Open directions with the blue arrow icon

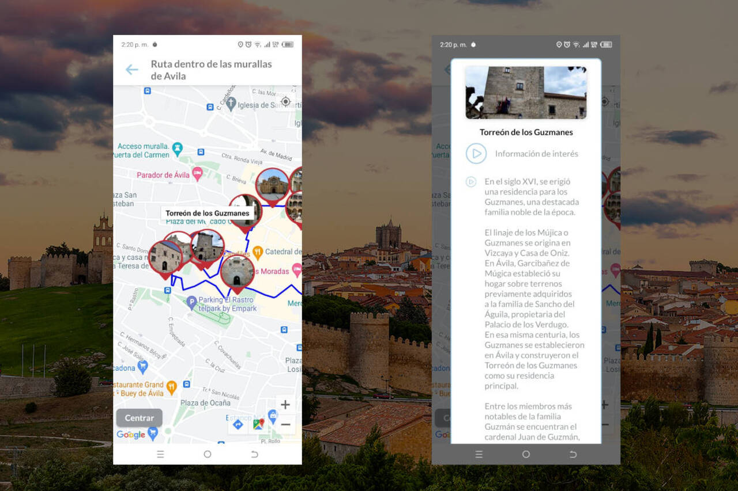click(238, 425)
